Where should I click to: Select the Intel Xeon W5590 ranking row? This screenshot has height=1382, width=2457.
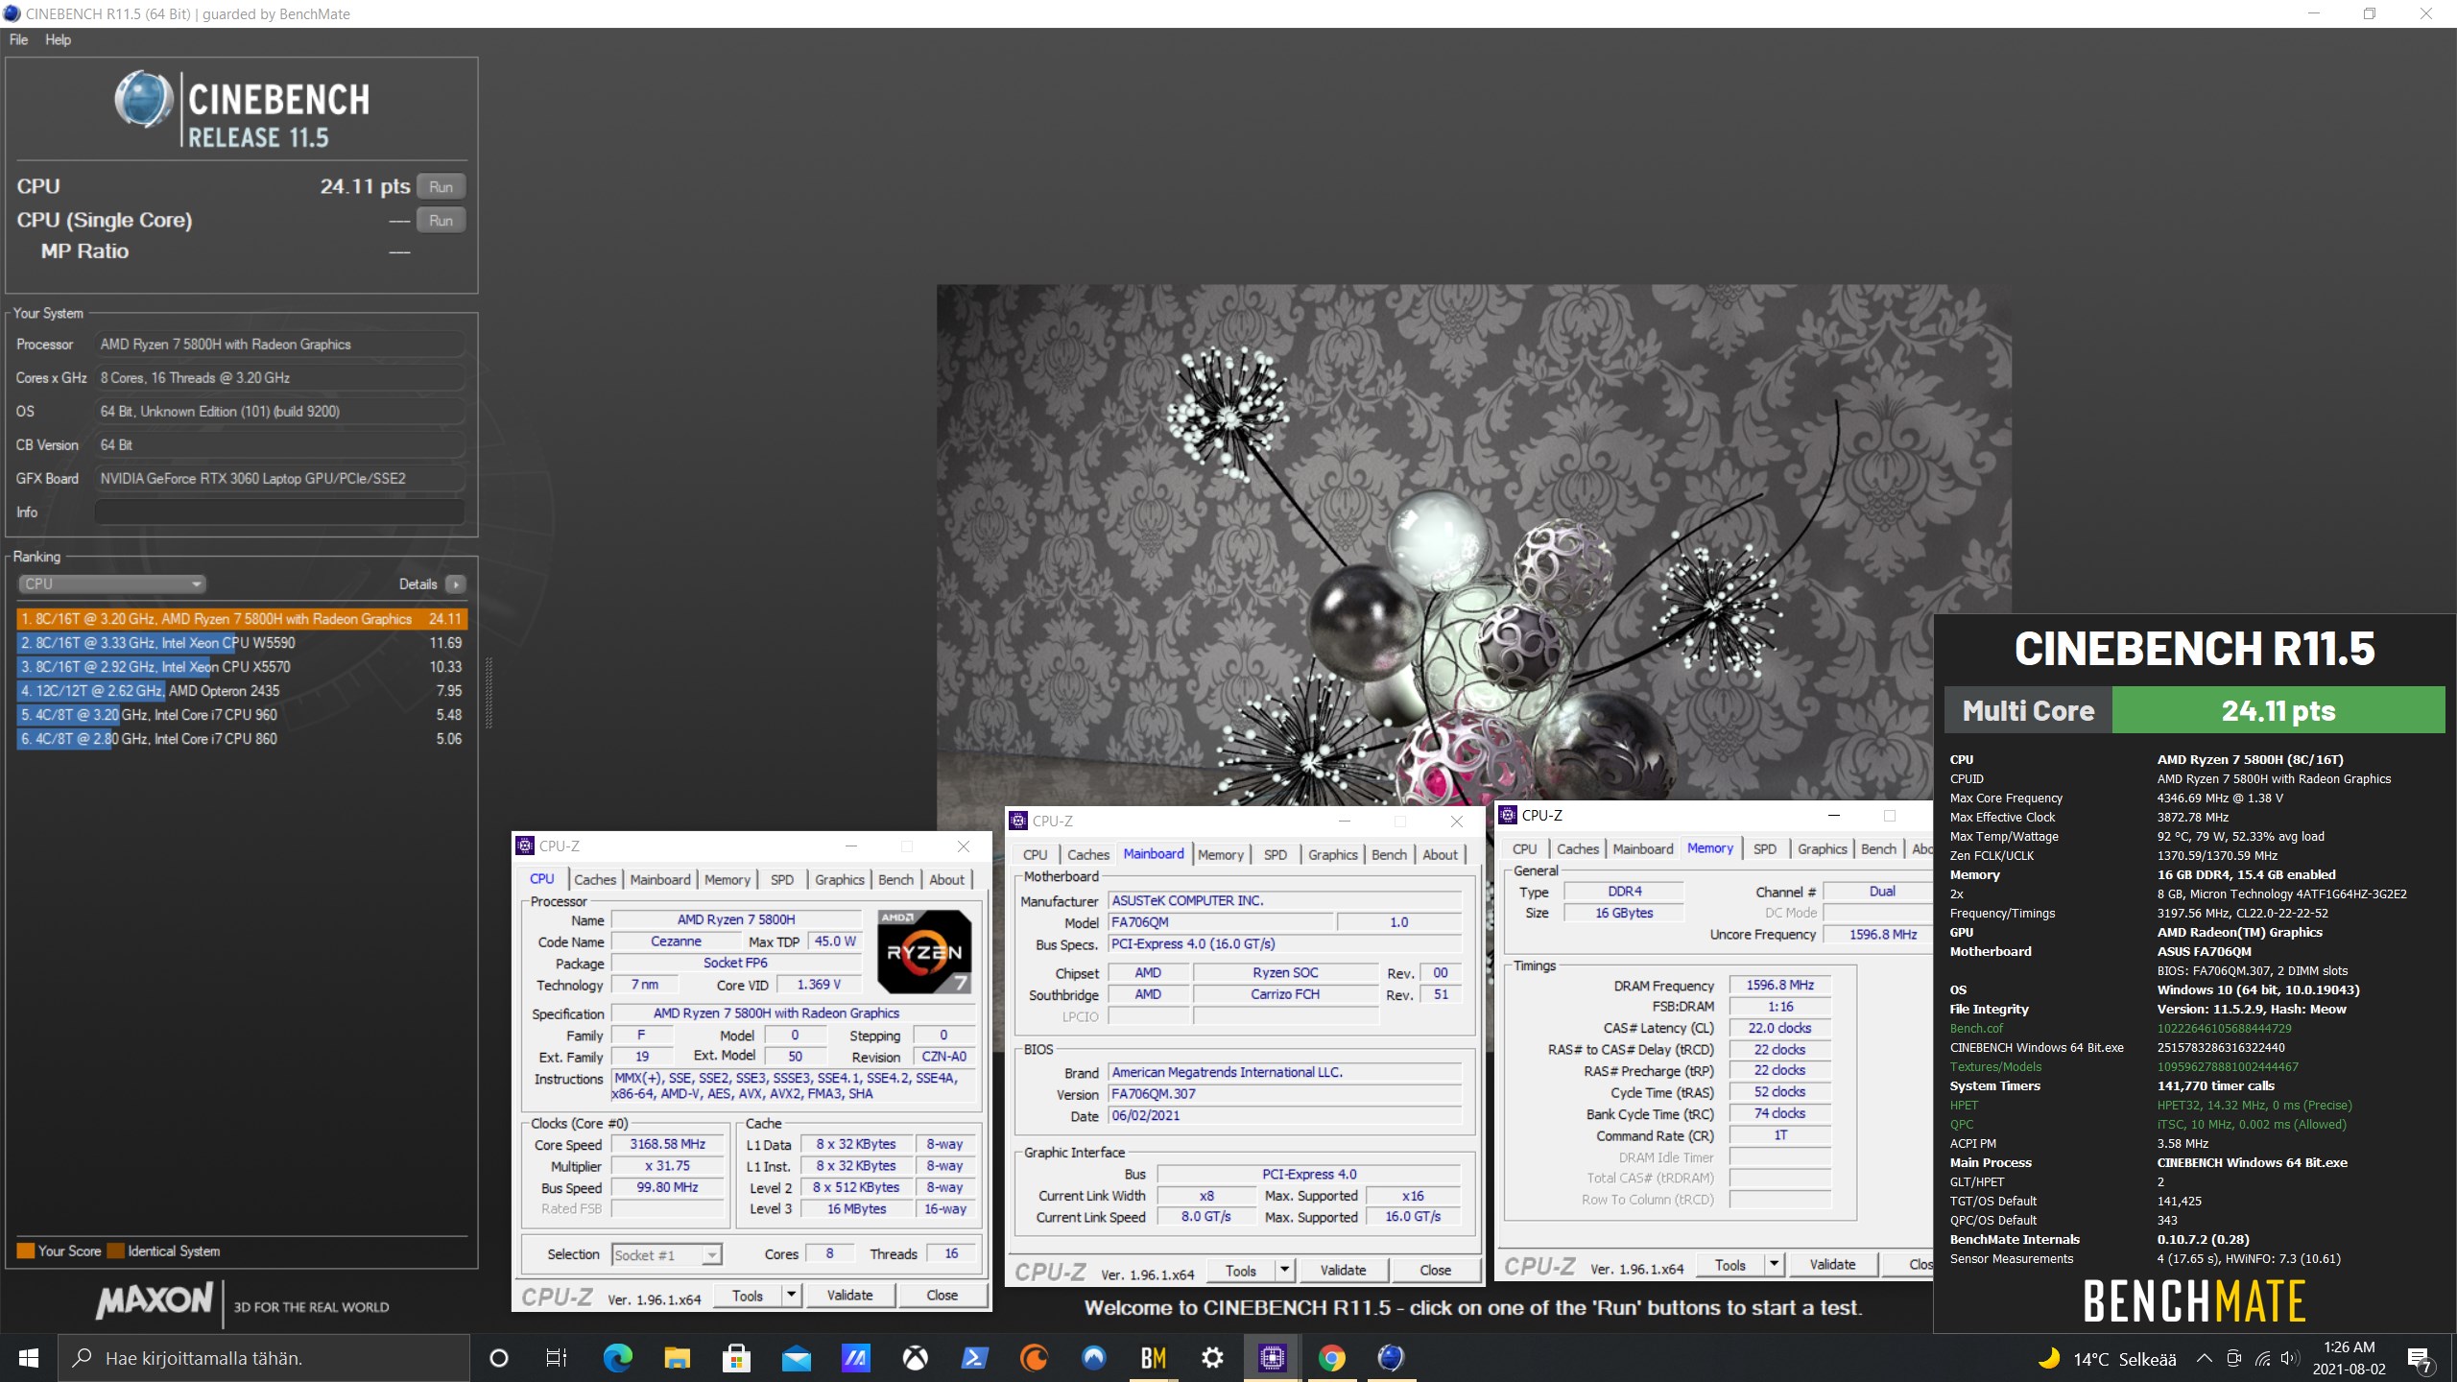pyautogui.click(x=240, y=643)
